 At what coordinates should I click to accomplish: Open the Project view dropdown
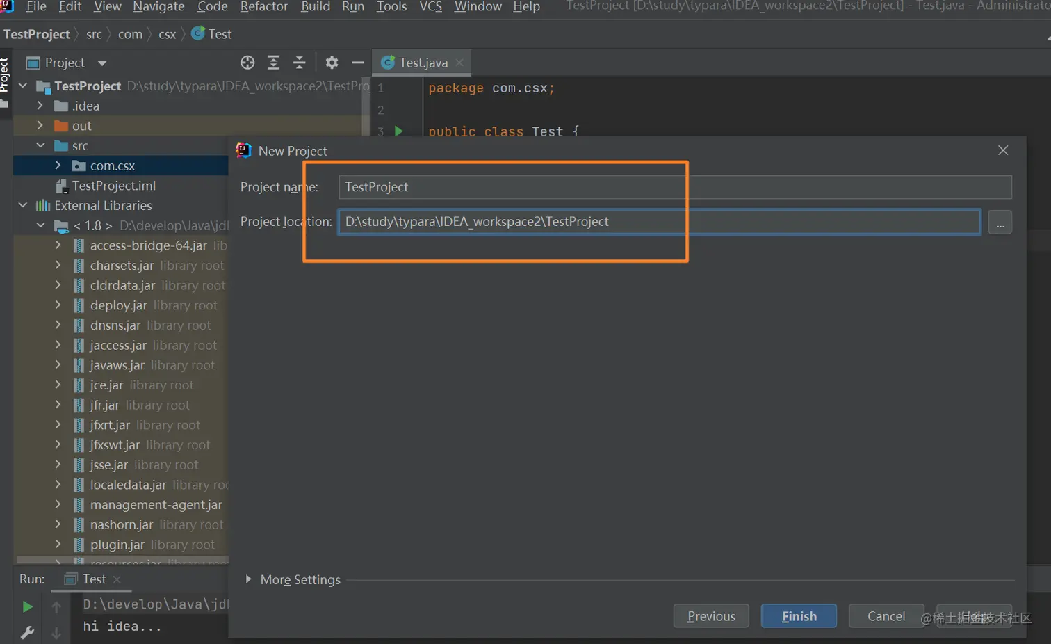[x=102, y=63]
